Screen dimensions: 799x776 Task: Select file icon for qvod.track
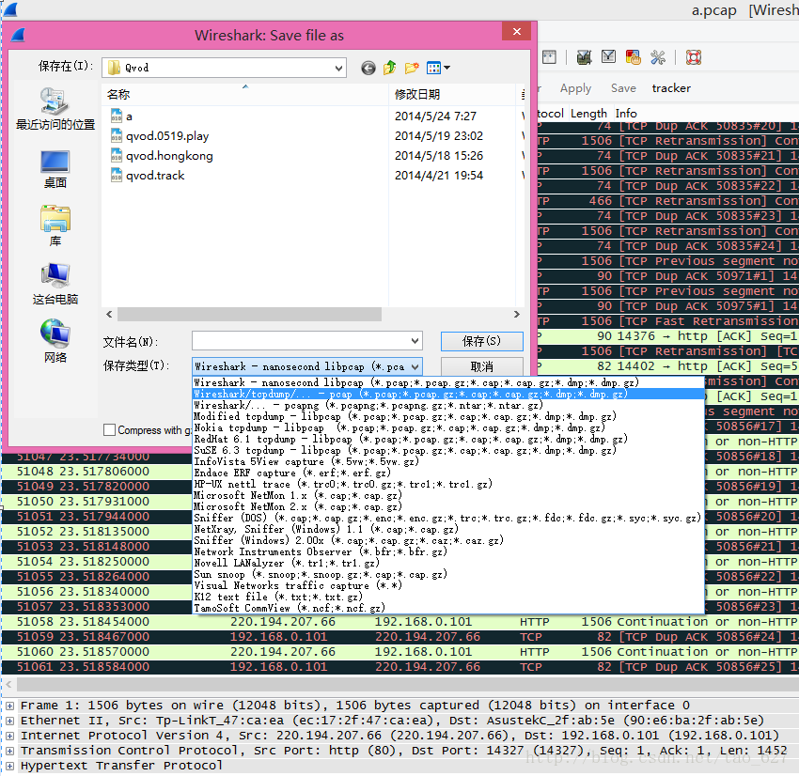point(117,175)
